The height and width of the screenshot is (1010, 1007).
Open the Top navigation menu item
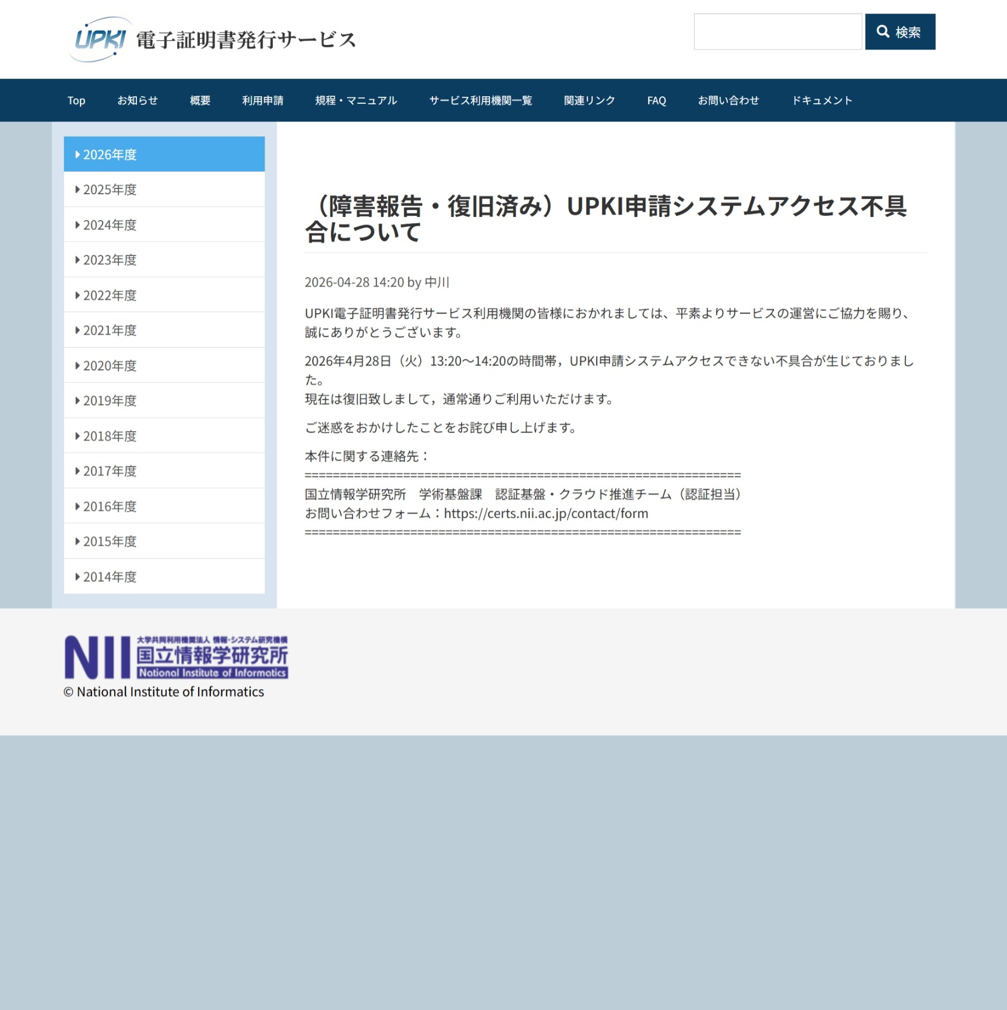(x=76, y=100)
